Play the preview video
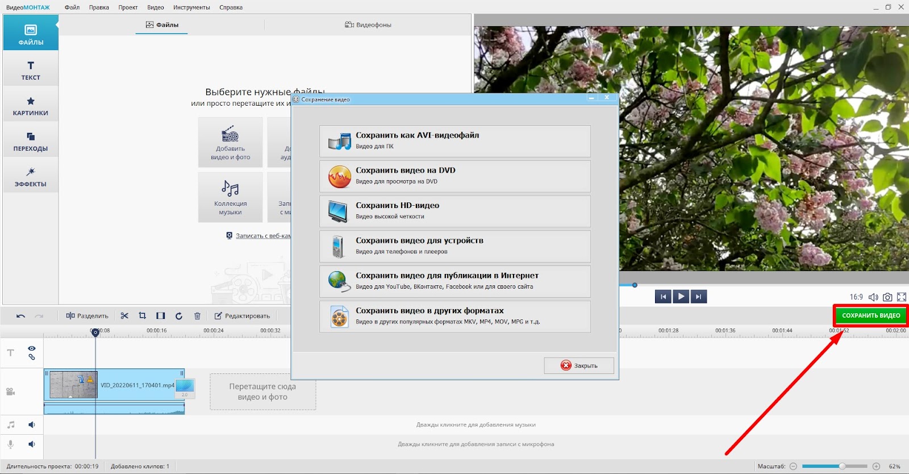 point(681,297)
